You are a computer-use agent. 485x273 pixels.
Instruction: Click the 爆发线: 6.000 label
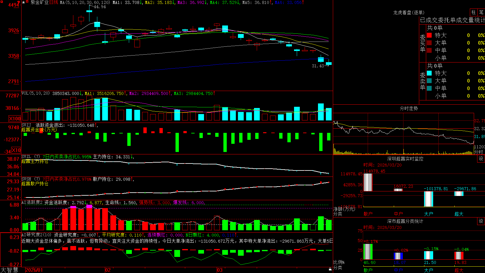click(189, 202)
